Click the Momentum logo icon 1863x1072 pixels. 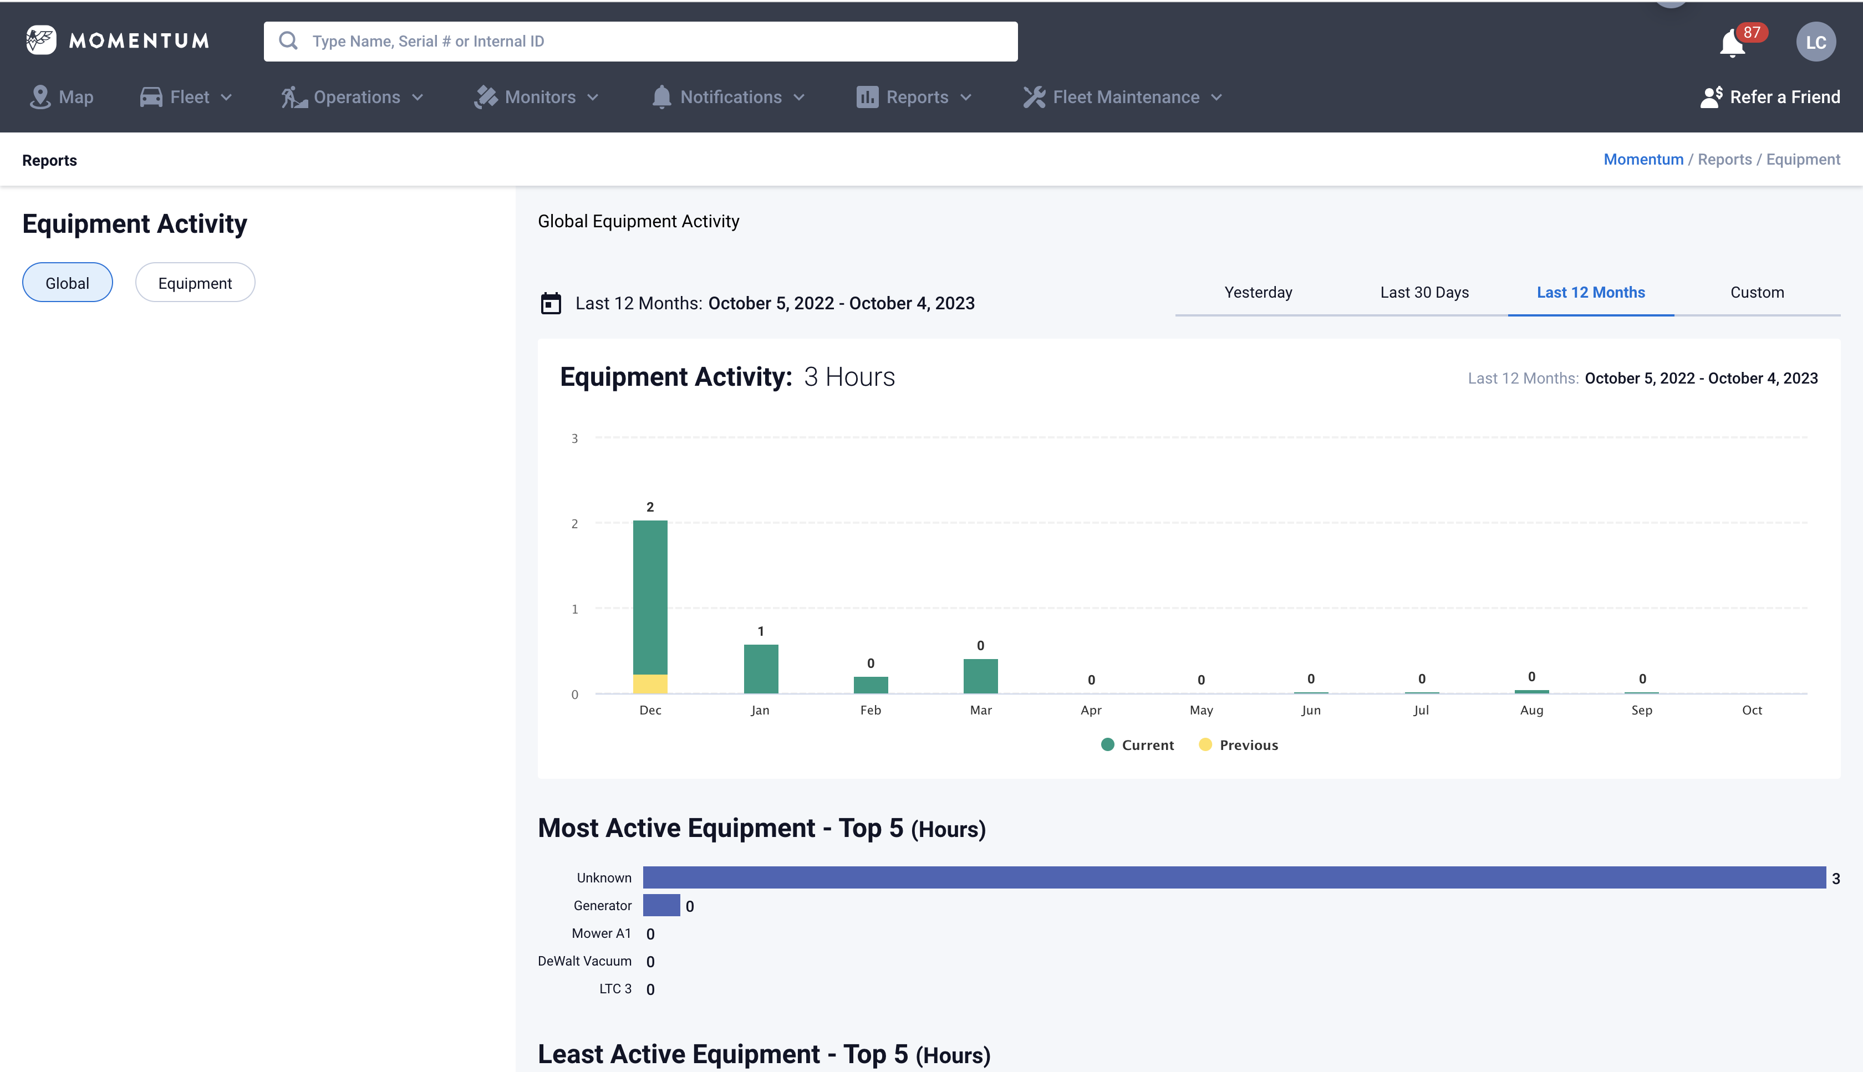point(41,40)
